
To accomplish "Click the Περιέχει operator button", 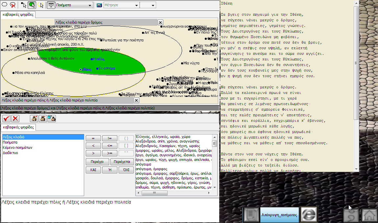I will [x=97, y=162].
